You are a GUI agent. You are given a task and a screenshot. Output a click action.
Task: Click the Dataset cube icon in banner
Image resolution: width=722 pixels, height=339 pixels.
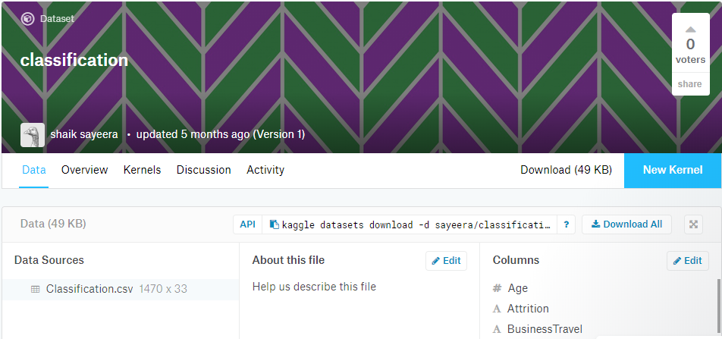coord(27,19)
